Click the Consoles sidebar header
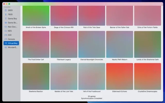 7,7
